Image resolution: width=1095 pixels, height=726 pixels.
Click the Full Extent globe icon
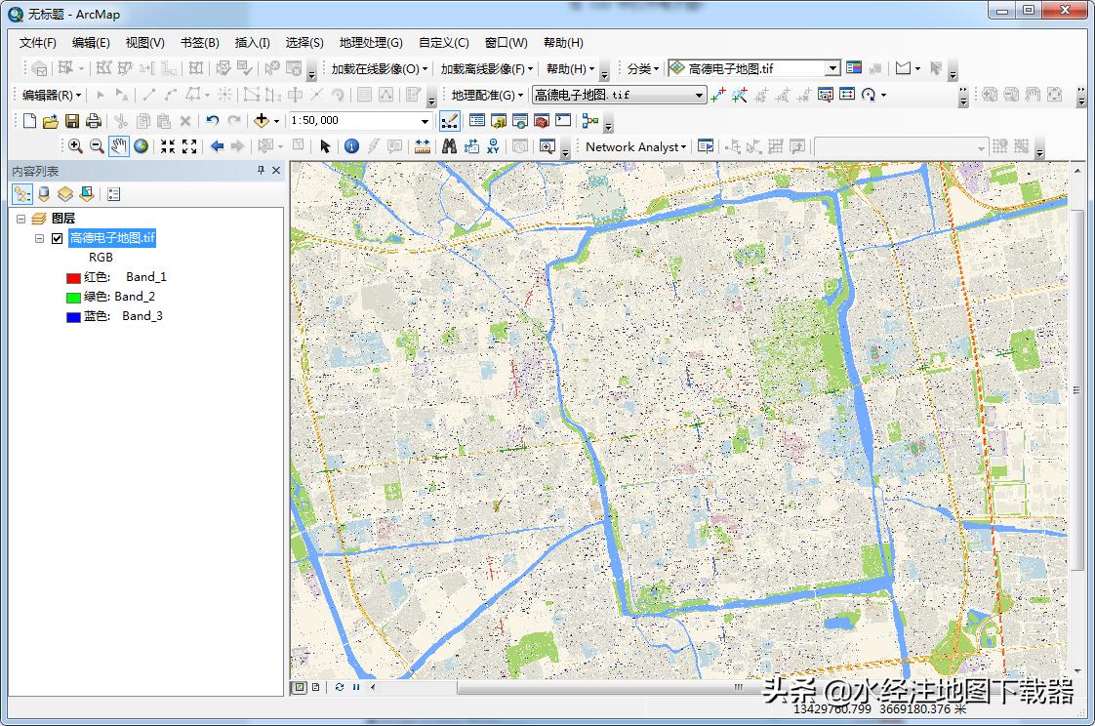click(140, 146)
